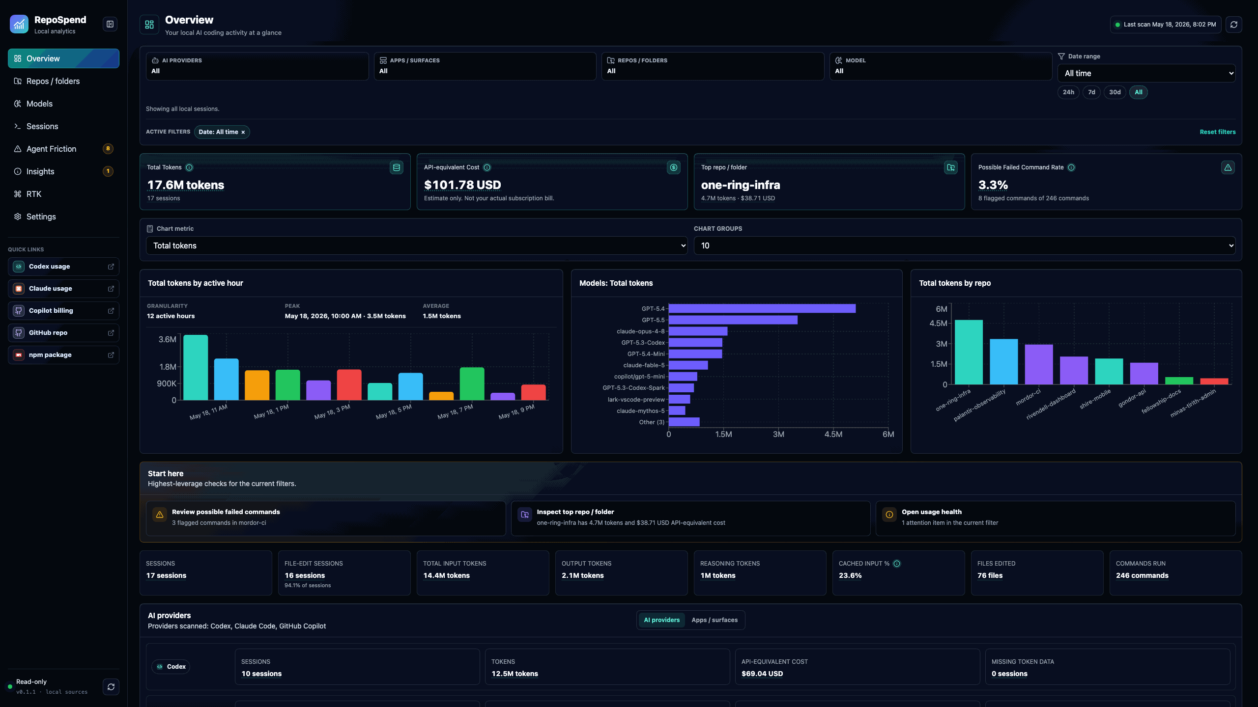
Task: Click the Total Tokens info icon
Action: pos(189,167)
